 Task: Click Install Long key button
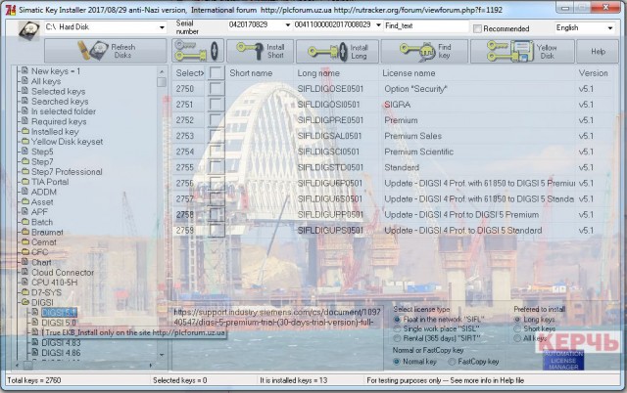tap(337, 51)
